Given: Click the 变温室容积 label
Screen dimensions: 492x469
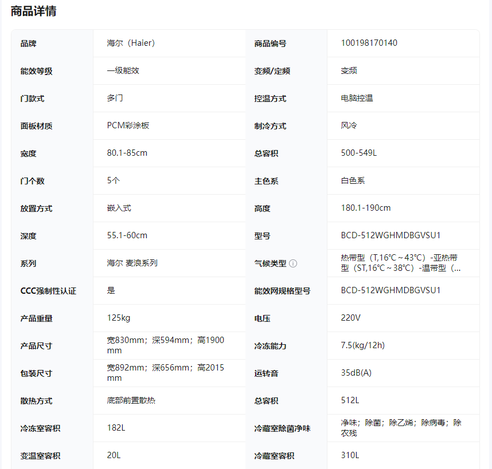Looking at the screenshot, I should pyautogui.click(x=40, y=456).
